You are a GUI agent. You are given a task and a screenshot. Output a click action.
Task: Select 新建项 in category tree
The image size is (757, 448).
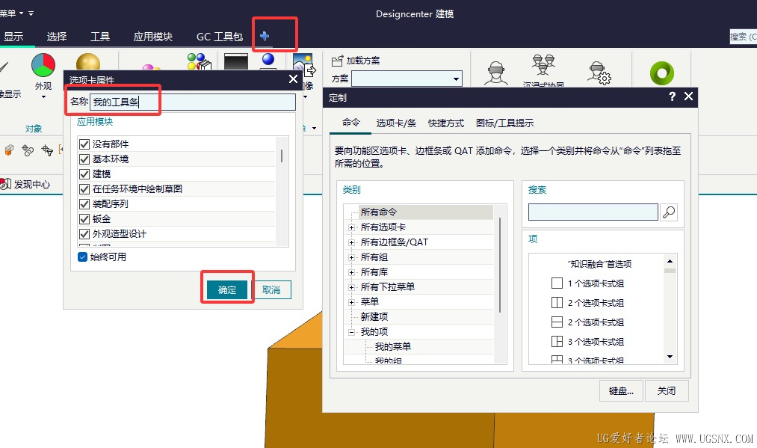(374, 316)
